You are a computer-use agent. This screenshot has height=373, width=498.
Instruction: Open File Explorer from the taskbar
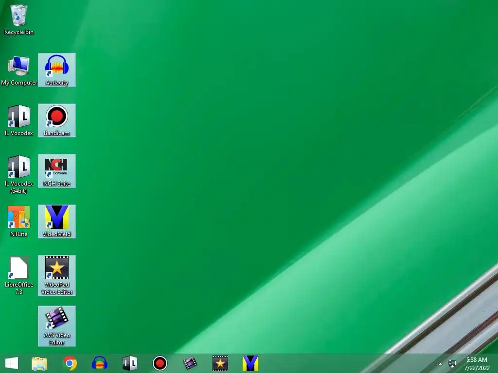pyautogui.click(x=39, y=363)
